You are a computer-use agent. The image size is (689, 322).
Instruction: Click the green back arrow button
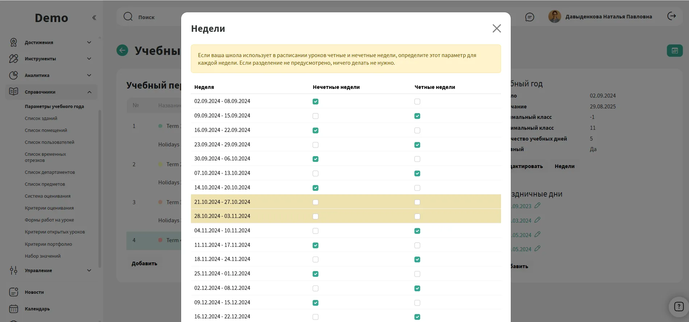coord(122,50)
